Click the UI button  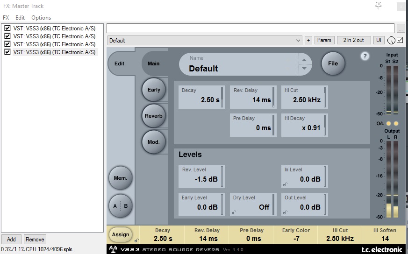coord(379,40)
